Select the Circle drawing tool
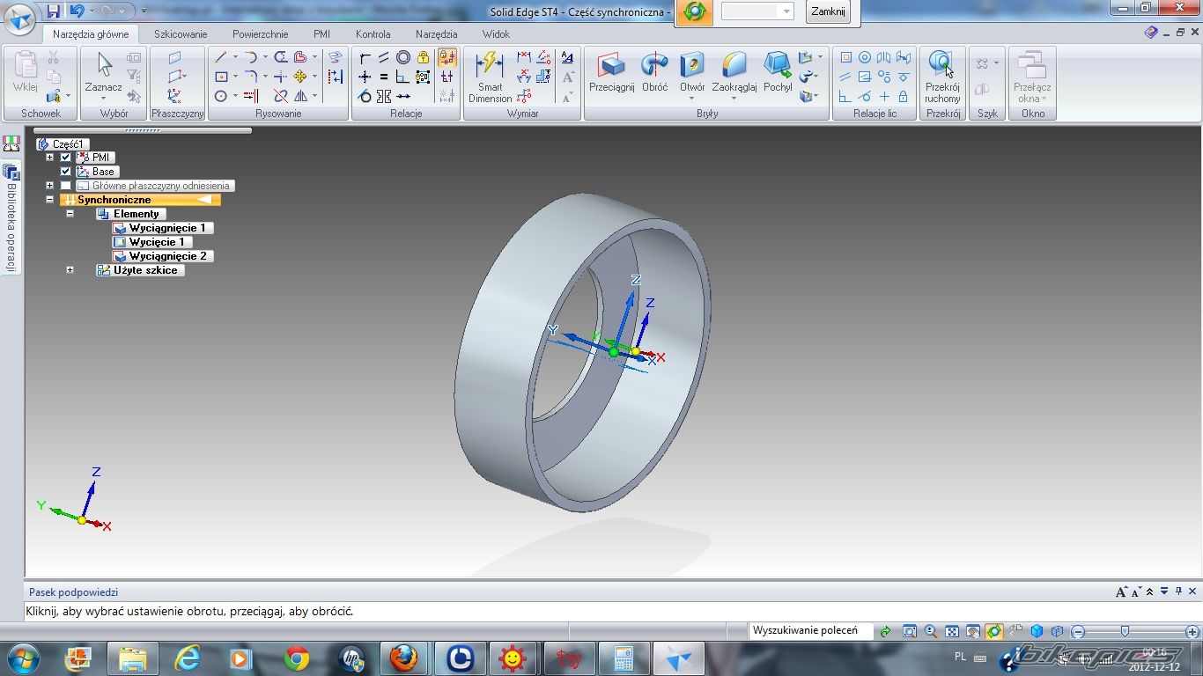The height and width of the screenshot is (676, 1203). pos(221,96)
